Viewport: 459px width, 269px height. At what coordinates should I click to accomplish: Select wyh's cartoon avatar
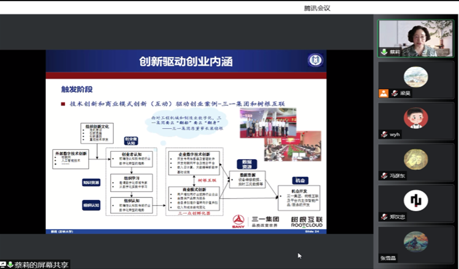[x=416, y=118]
